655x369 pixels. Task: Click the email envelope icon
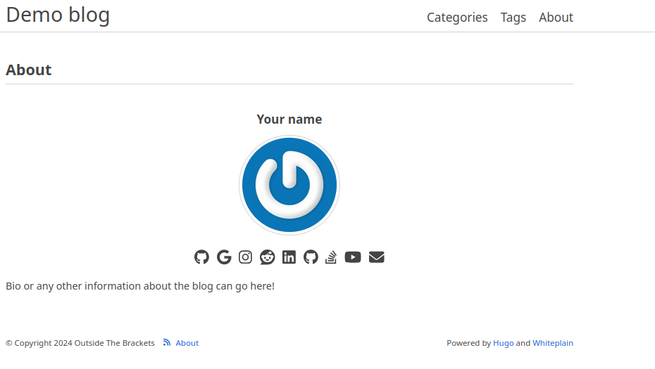pos(377,257)
